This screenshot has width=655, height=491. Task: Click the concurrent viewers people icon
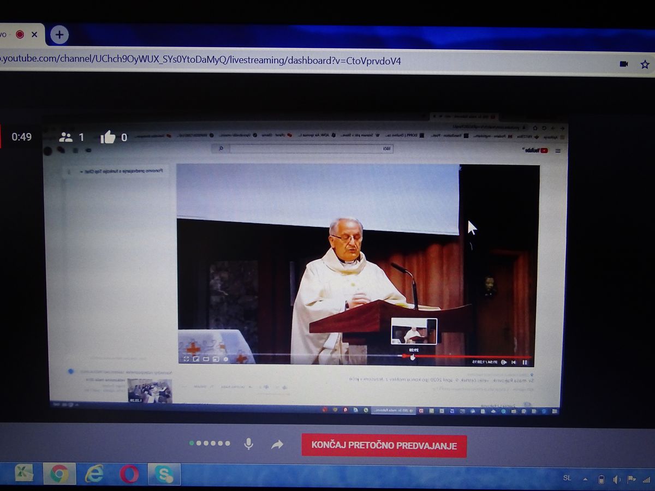[x=66, y=137]
